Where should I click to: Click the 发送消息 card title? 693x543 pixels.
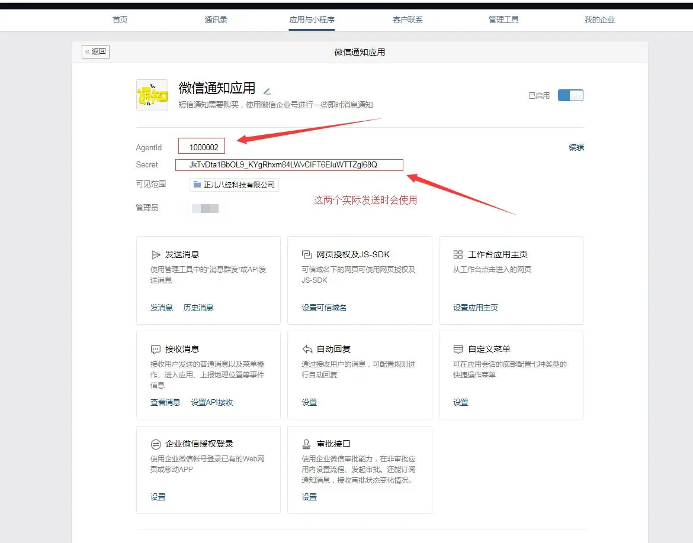tap(182, 255)
